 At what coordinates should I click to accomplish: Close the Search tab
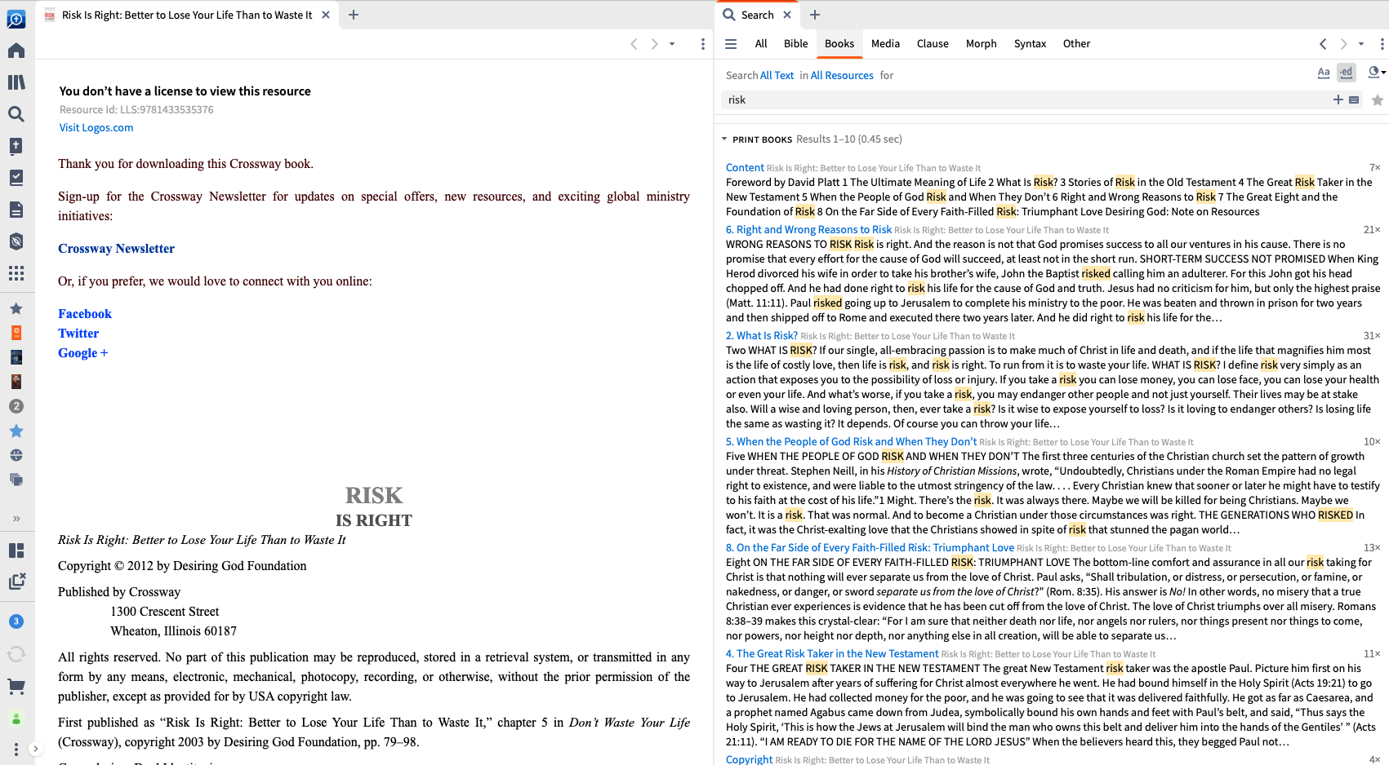[787, 15]
